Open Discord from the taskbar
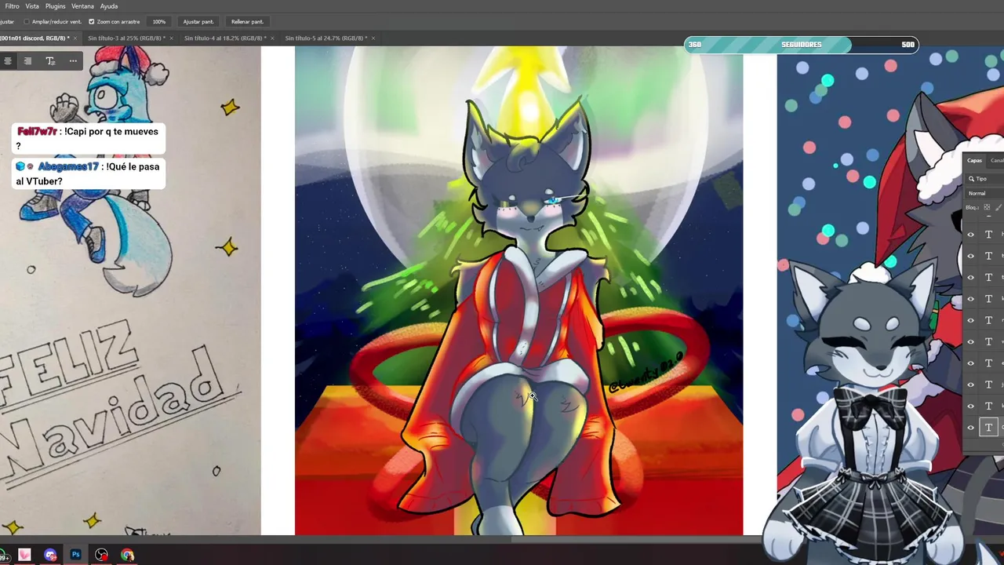 pos(50,555)
